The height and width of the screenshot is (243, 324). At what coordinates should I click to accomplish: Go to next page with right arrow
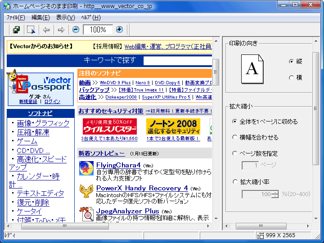61,30
